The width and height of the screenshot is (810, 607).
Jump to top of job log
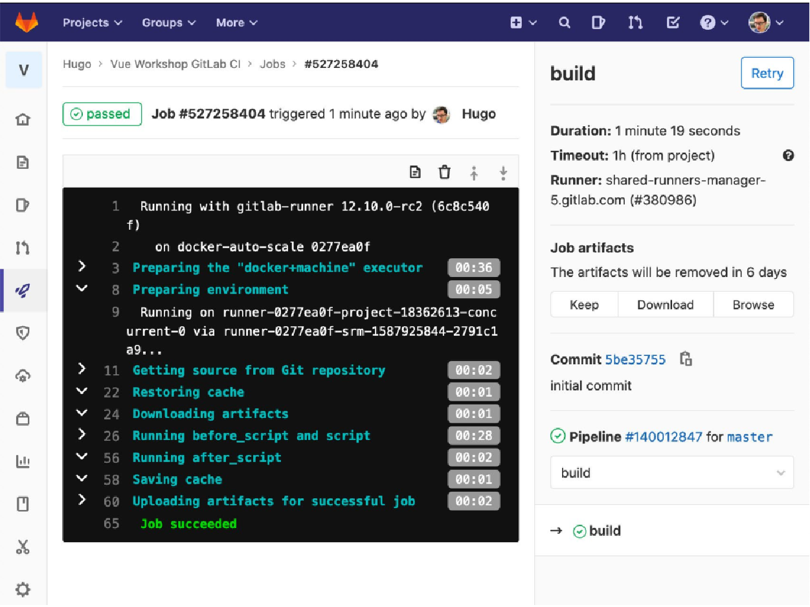tap(474, 172)
